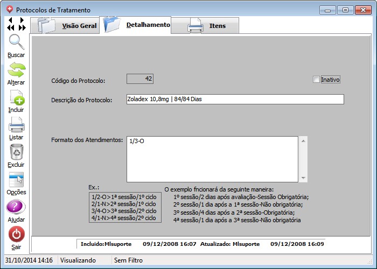Viewport: 377px width, 269px height.
Task: Click the Código do Protocolo field
Action: (140, 79)
